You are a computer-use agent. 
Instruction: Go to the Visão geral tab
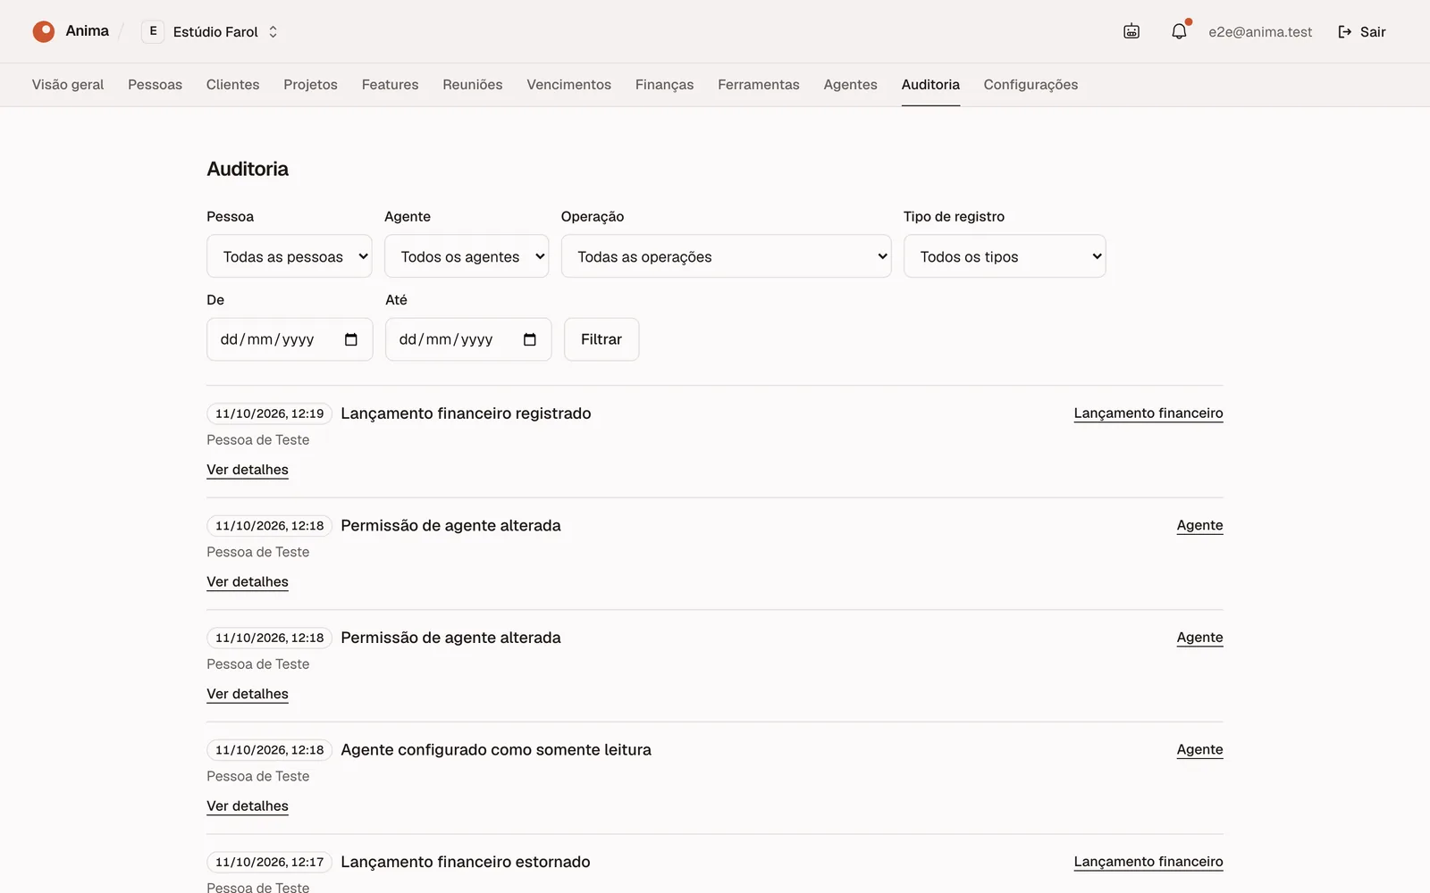68,85
